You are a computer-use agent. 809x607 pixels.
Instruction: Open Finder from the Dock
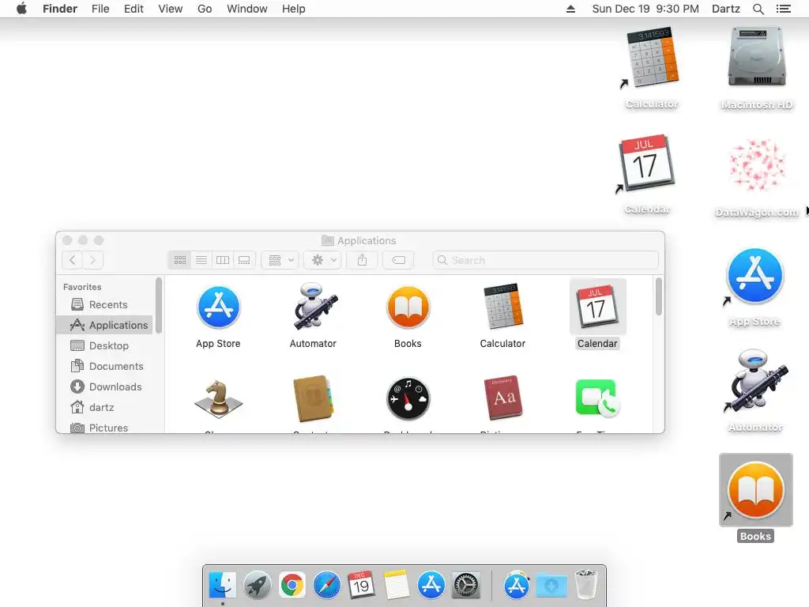point(223,586)
